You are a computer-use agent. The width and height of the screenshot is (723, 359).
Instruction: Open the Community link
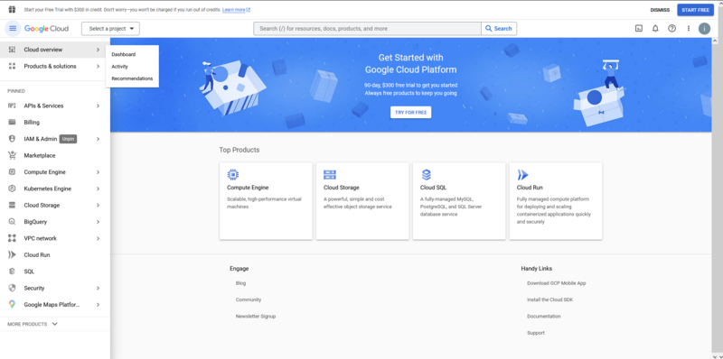[248, 299]
